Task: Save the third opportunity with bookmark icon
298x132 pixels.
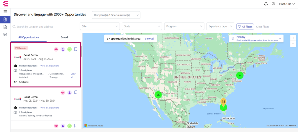Action: pyautogui.click(x=76, y=125)
